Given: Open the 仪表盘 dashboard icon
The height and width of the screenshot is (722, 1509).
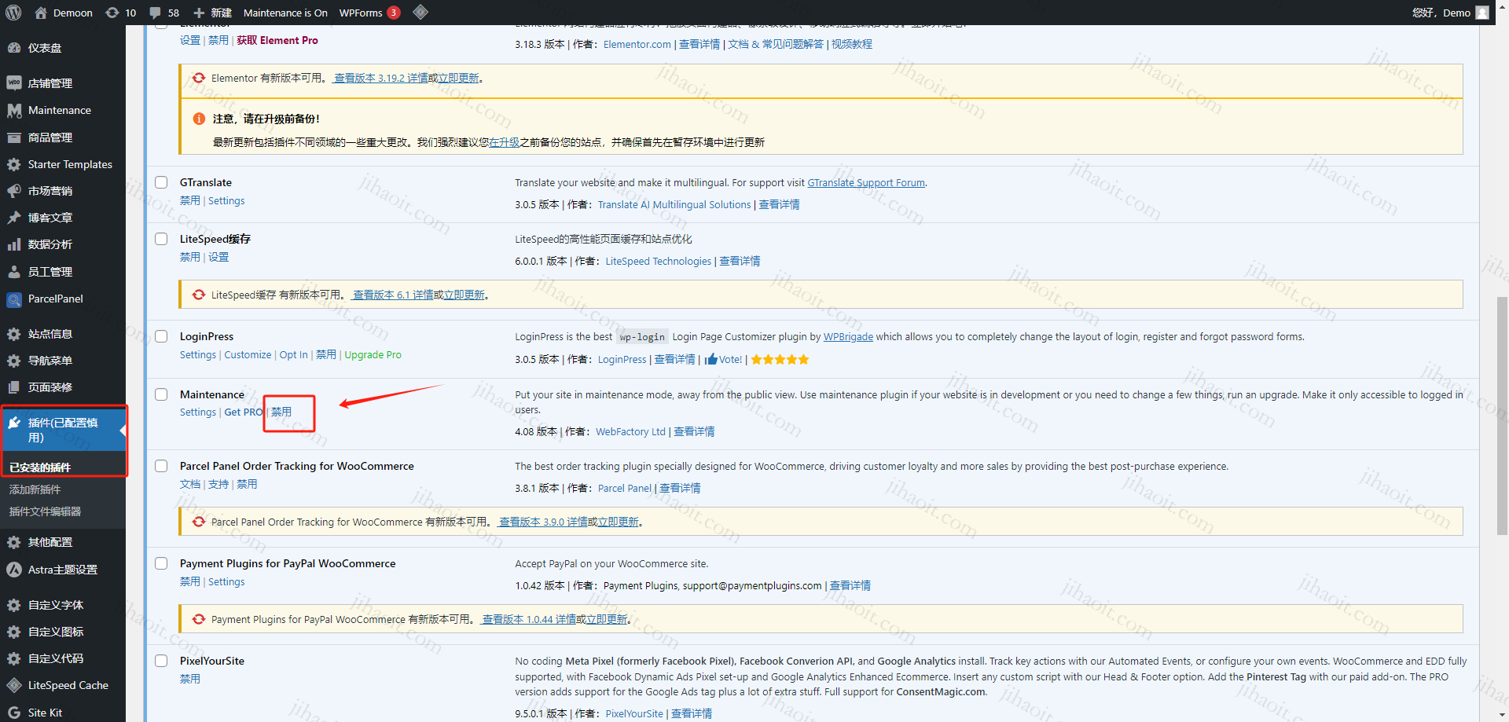Looking at the screenshot, I should [x=14, y=48].
